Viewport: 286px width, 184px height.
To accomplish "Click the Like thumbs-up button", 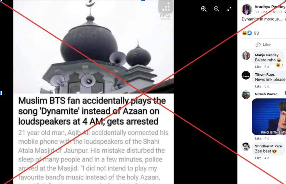I will pyautogui.click(x=263, y=45).
